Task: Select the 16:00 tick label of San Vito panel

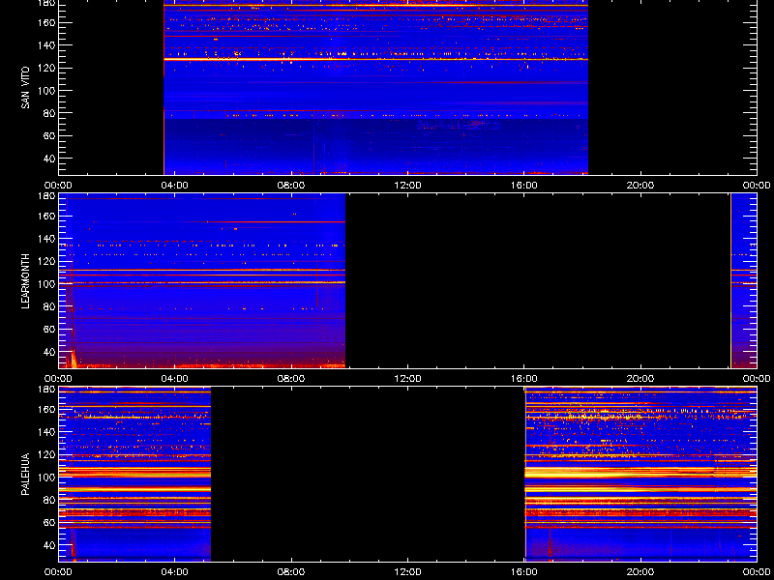Action: (x=524, y=186)
